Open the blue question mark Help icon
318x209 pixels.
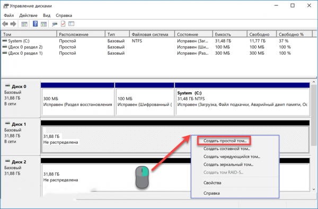coord(35,24)
